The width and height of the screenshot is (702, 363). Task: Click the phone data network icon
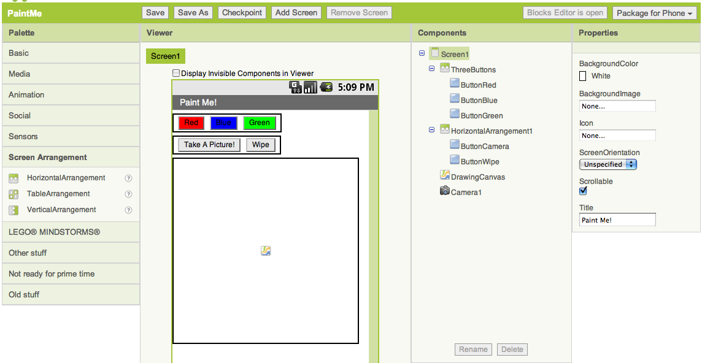[x=296, y=87]
